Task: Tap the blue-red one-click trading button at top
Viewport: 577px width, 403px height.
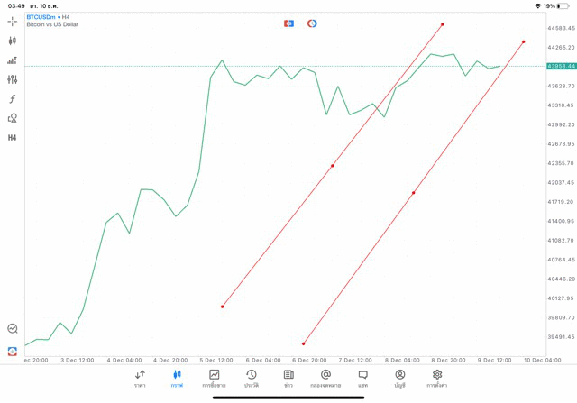Action: coord(288,23)
